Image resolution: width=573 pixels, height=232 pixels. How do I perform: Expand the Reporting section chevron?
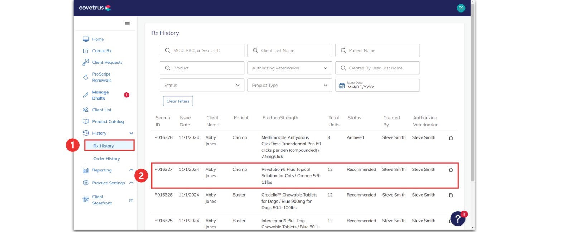coord(131,170)
